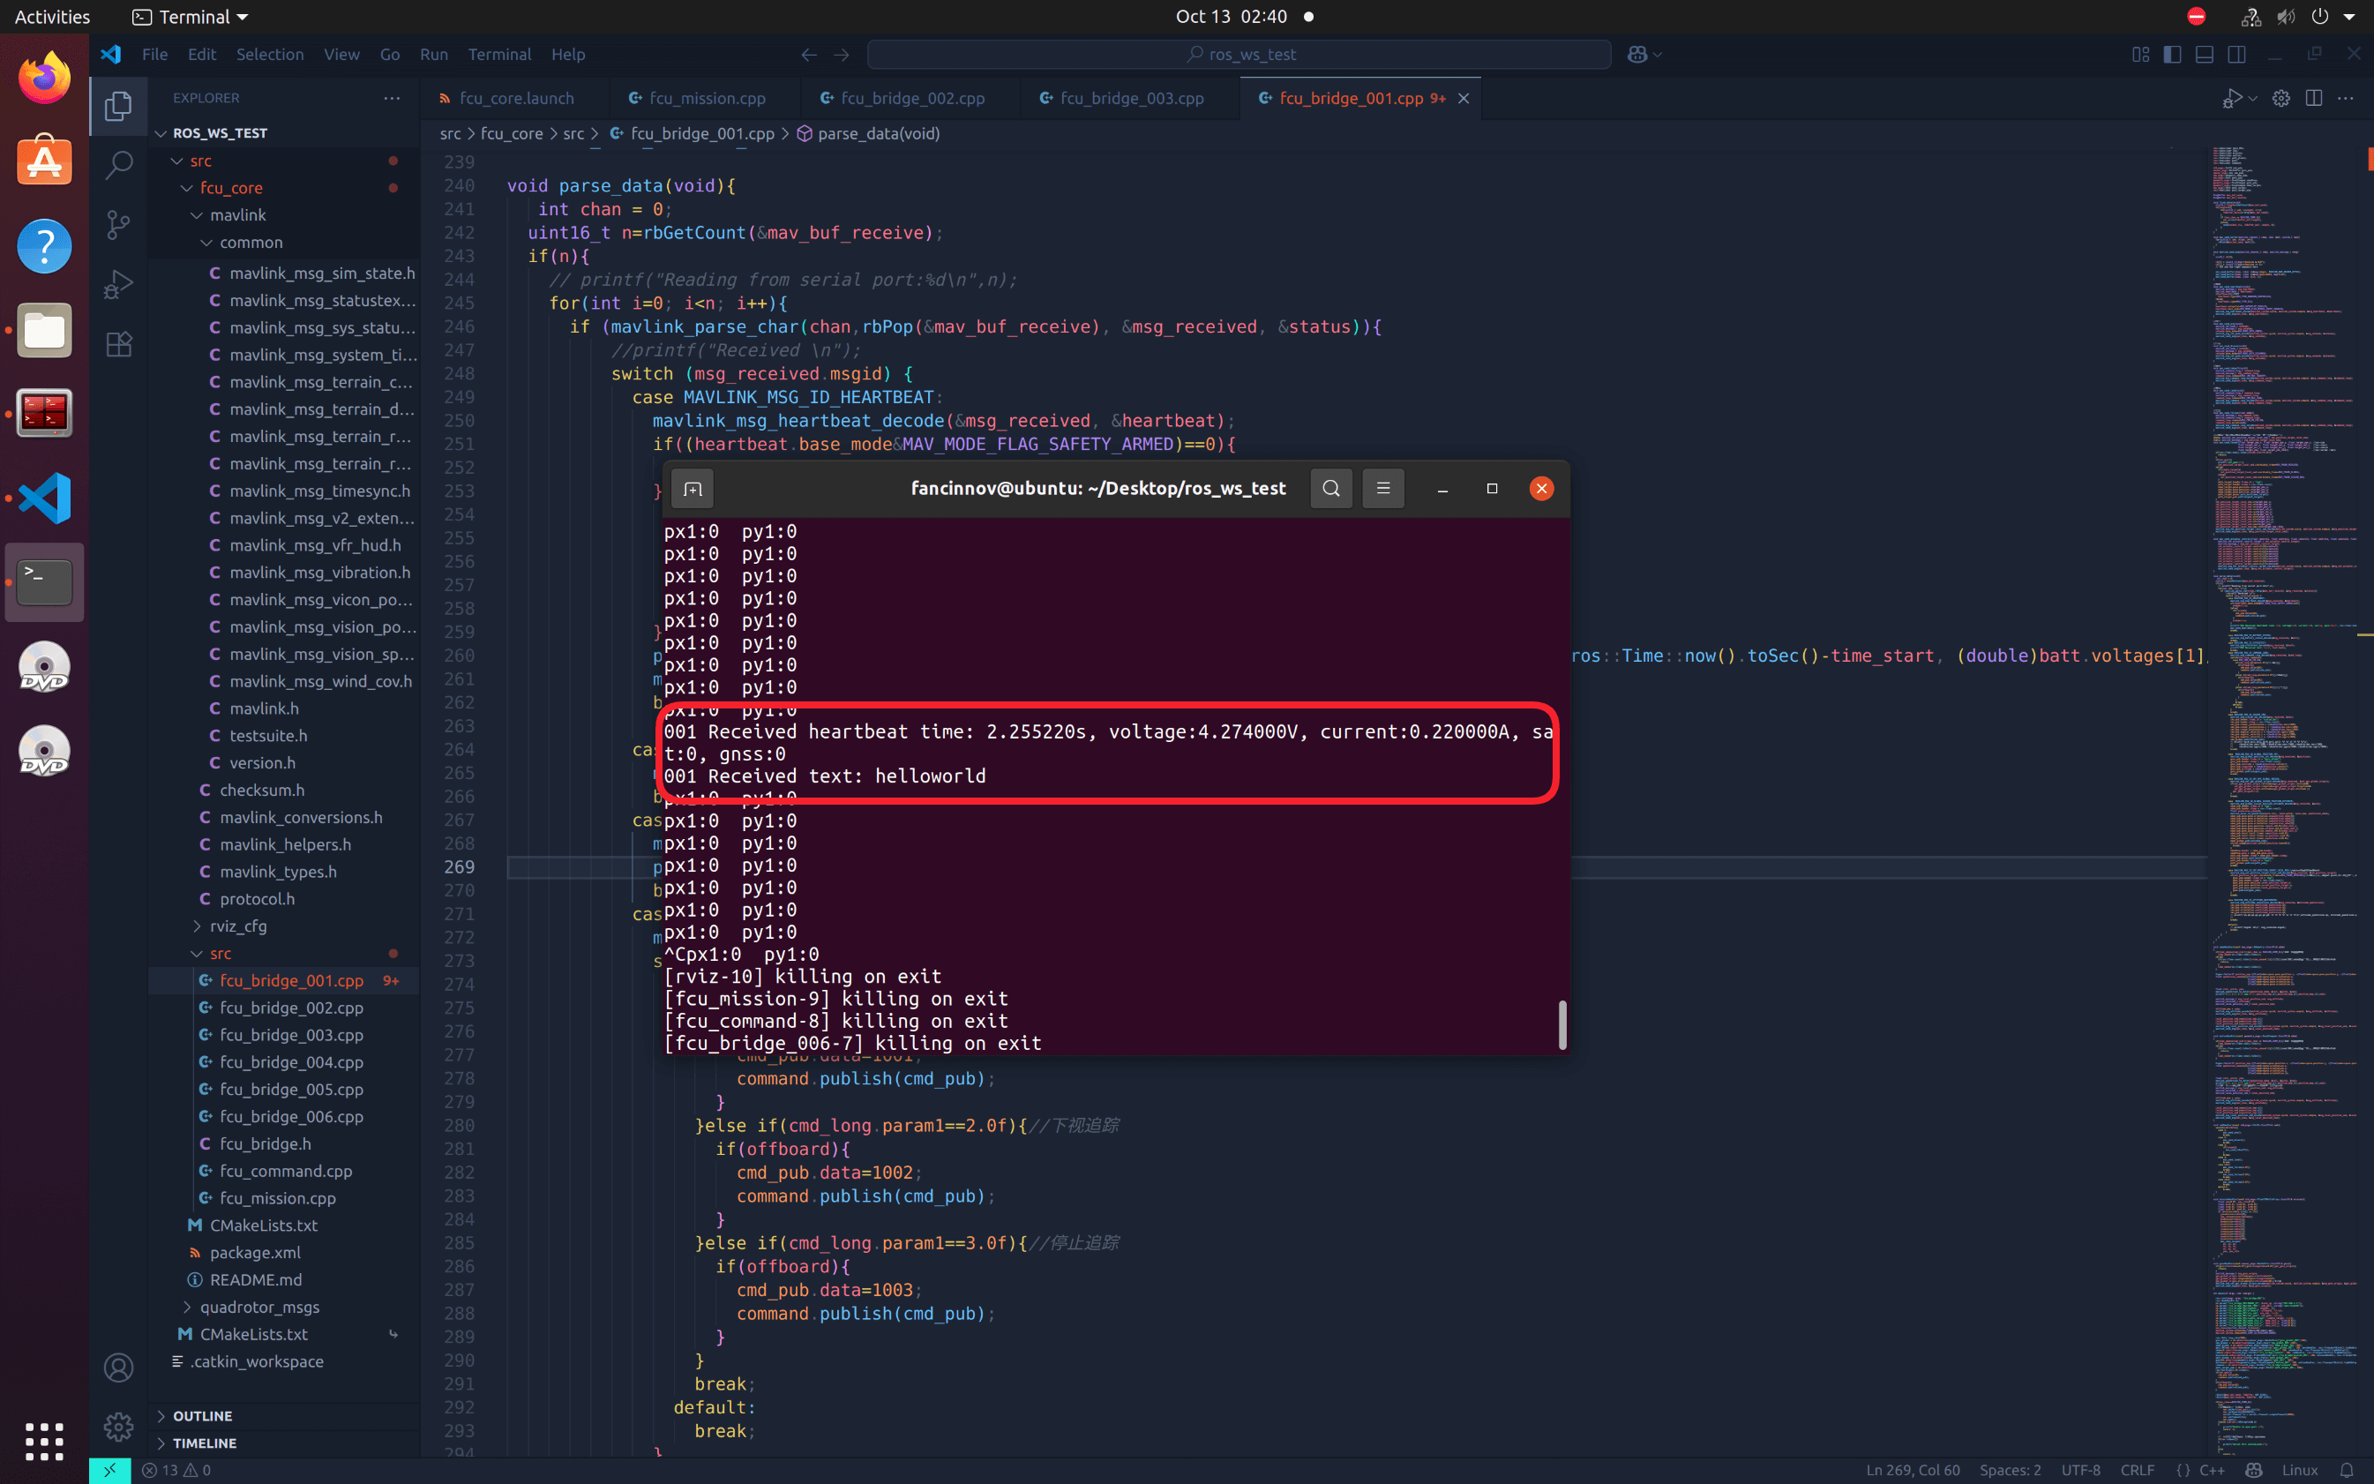Click the terminal search magnifier button
This screenshot has width=2374, height=1484.
[1330, 489]
